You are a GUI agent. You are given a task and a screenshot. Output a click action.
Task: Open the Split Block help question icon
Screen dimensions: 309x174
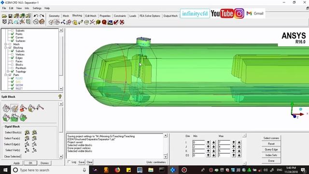tap(60, 97)
